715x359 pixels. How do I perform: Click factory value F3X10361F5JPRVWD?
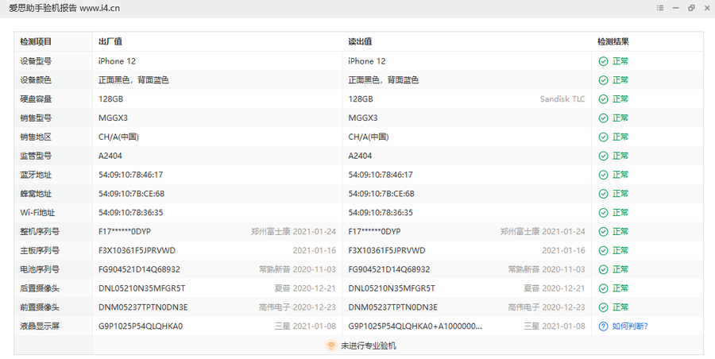coord(137,250)
